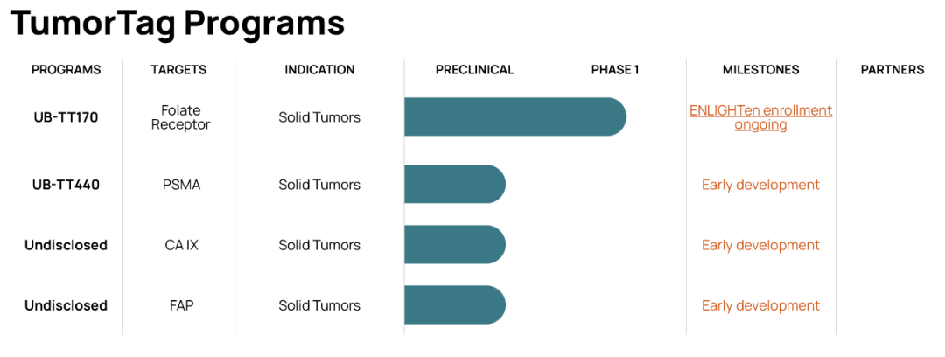Image resolution: width=945 pixels, height=357 pixels.
Task: Click Early development milestone for UB-TT440
Action: 760,185
